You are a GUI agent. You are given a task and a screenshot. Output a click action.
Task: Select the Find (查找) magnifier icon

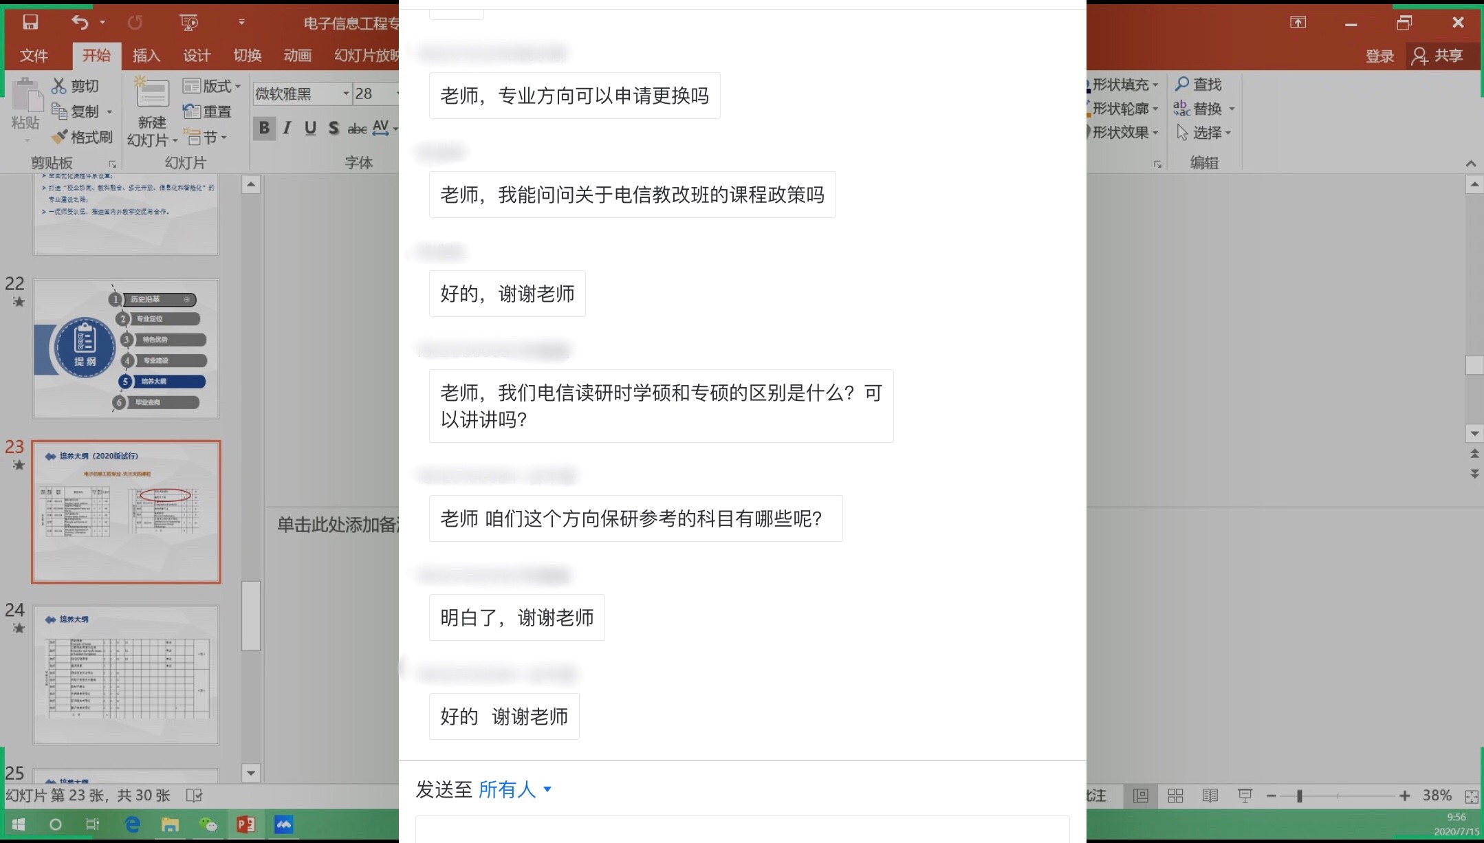[1182, 84]
